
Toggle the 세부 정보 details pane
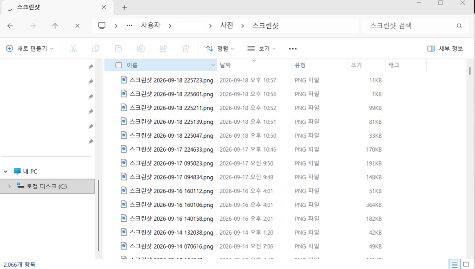[x=445, y=49]
